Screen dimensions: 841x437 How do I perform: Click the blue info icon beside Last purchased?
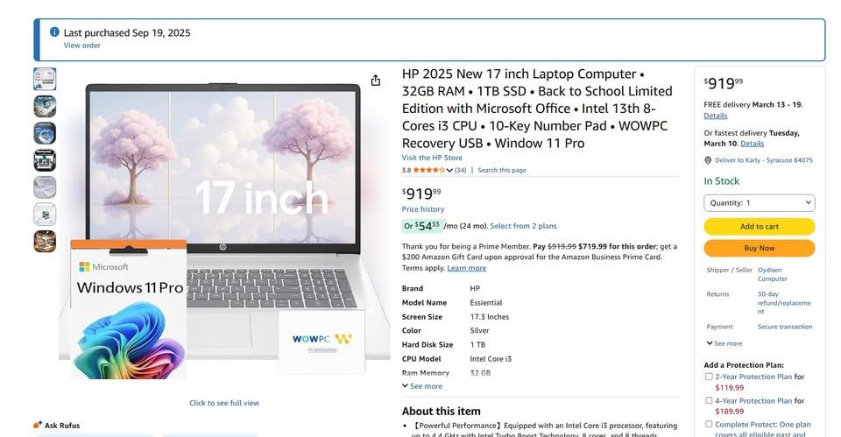coord(54,32)
